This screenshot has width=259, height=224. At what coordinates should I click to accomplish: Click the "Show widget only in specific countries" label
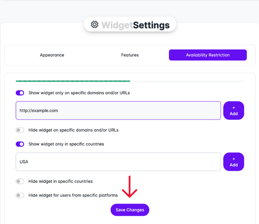[x=66, y=144]
